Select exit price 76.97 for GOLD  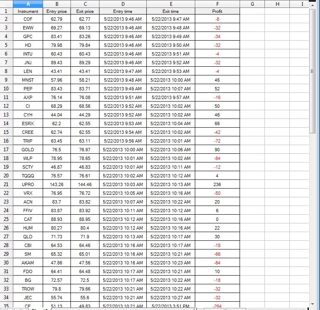click(85, 150)
